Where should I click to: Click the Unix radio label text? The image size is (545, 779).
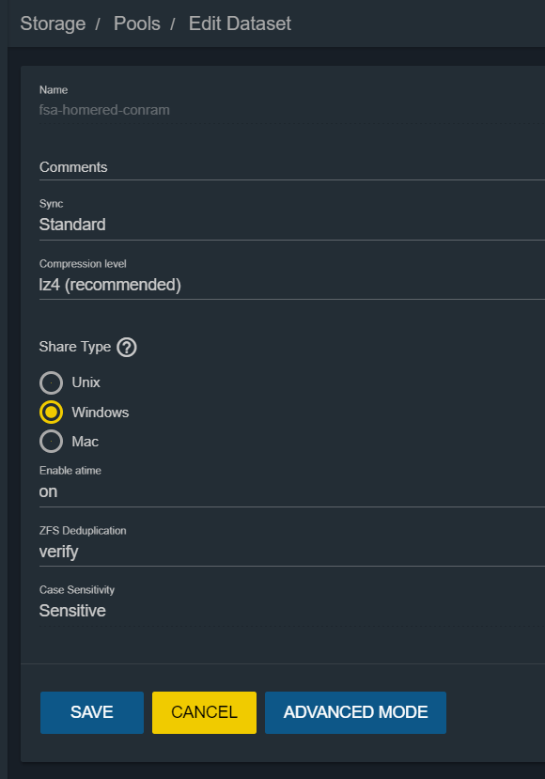[86, 382]
